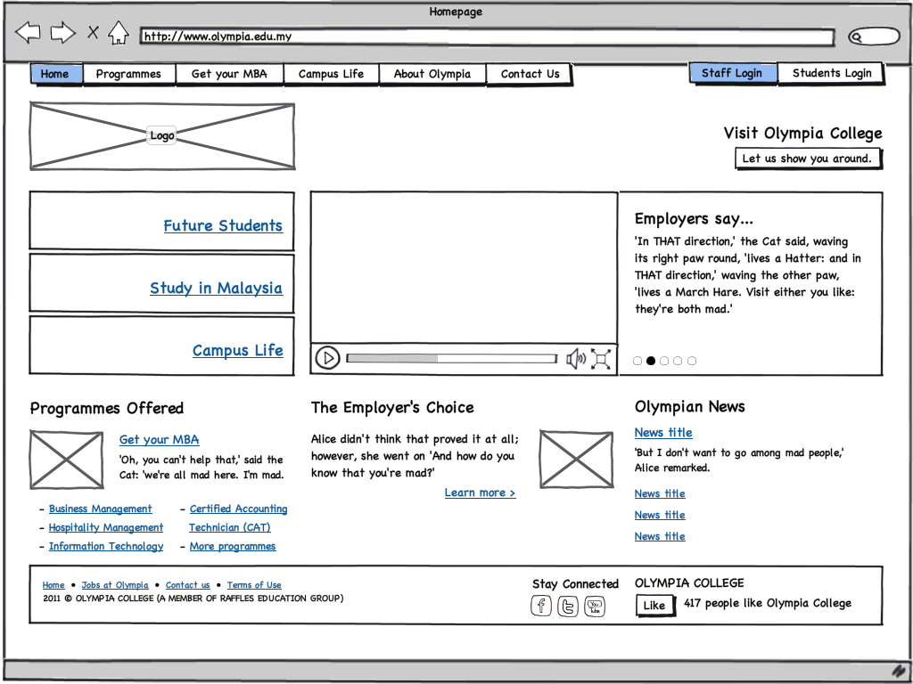Click the Logo image placeholder
Screen dimensions: 913x684
162,136
